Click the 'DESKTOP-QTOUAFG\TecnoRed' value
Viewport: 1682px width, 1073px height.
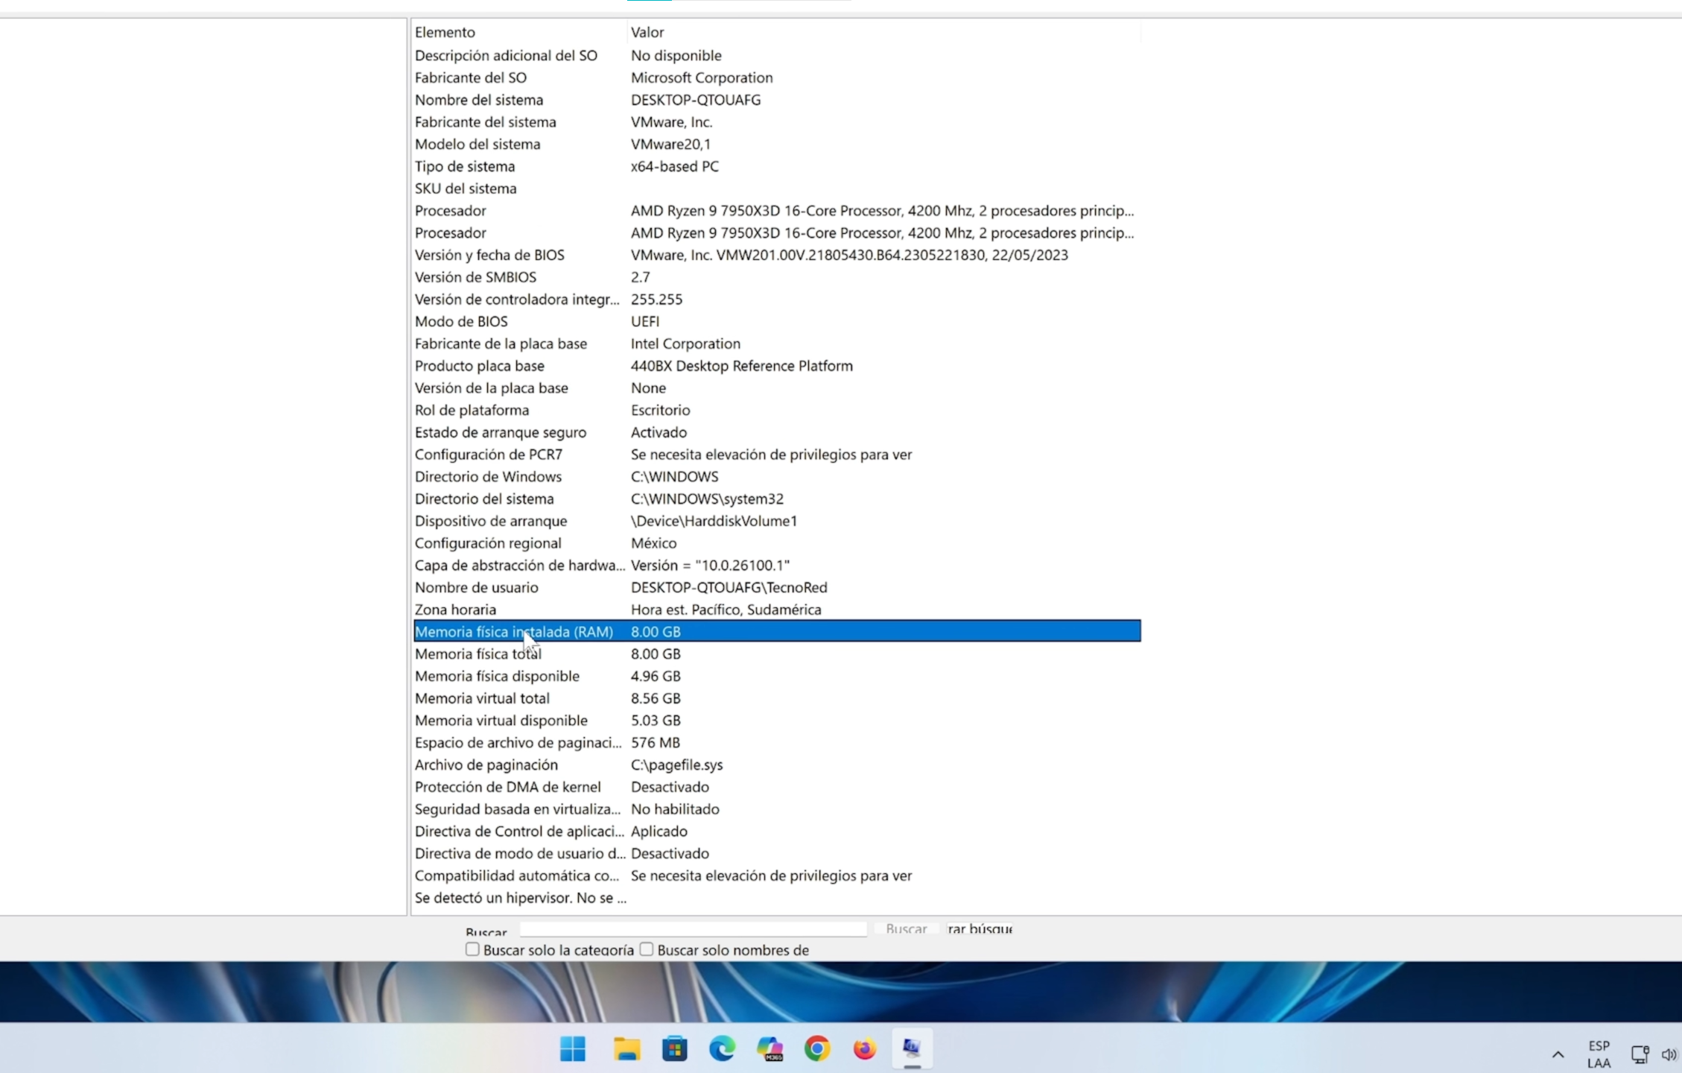(729, 587)
